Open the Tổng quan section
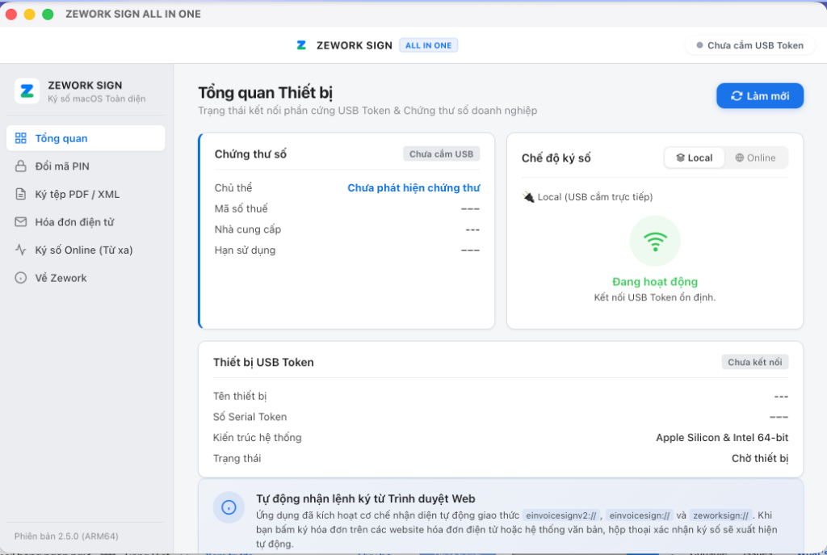The width and height of the screenshot is (827, 555). click(x=86, y=138)
